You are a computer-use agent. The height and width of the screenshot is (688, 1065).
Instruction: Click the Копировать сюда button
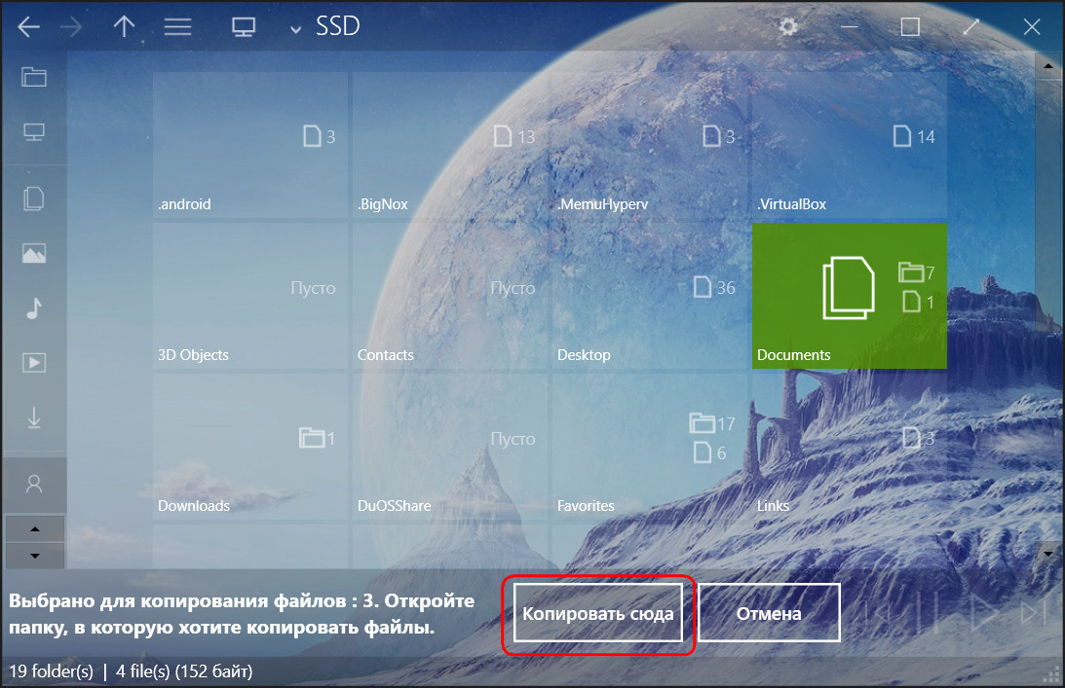pyautogui.click(x=597, y=613)
